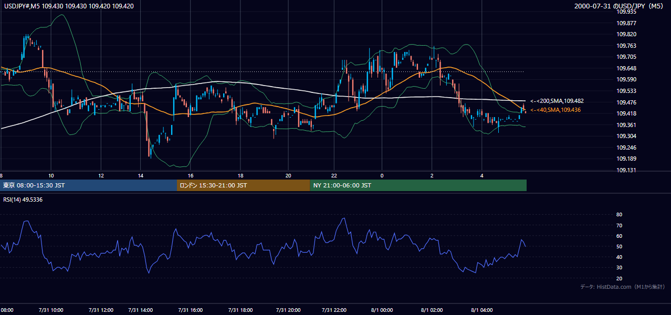Click the Tokyo 08:00-15:30 JST session bar
This screenshot has width=671, height=315.
pos(88,185)
